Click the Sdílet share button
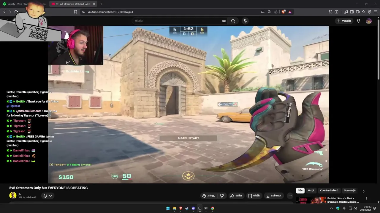Viewport: 380px width, 213px height. tap(236, 196)
